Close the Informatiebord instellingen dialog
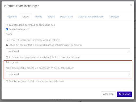This screenshot has width=136, height=102. [131, 5]
